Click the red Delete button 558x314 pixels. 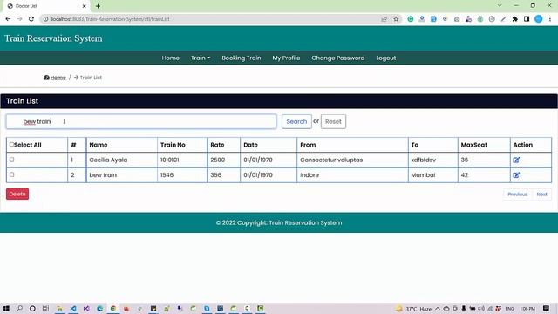tap(17, 194)
